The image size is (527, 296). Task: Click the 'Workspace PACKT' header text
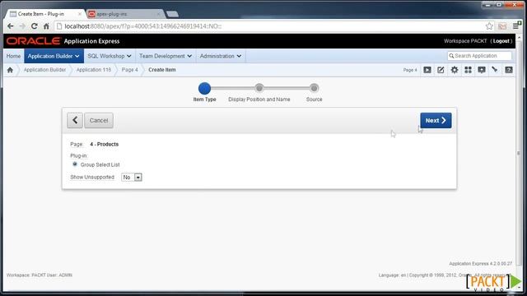pyautogui.click(x=465, y=41)
